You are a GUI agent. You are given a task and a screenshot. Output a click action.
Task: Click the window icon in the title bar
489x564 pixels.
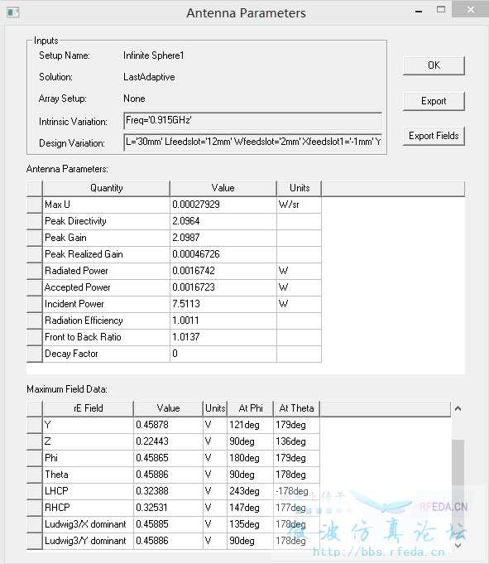pyautogui.click(x=13, y=12)
